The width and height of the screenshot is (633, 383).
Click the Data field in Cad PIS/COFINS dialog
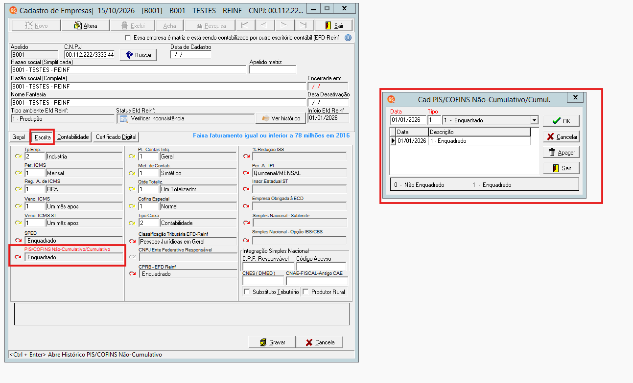click(408, 120)
